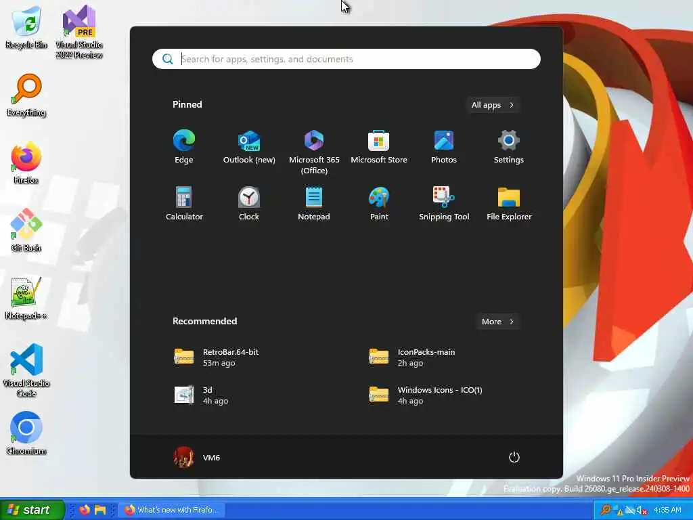Viewport: 693px width, 520px height.
Task: Select the Notepad++ desktop shortcut
Action: pyautogui.click(x=26, y=299)
